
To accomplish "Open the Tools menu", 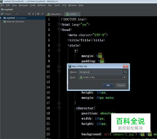I will [x=57, y=5].
